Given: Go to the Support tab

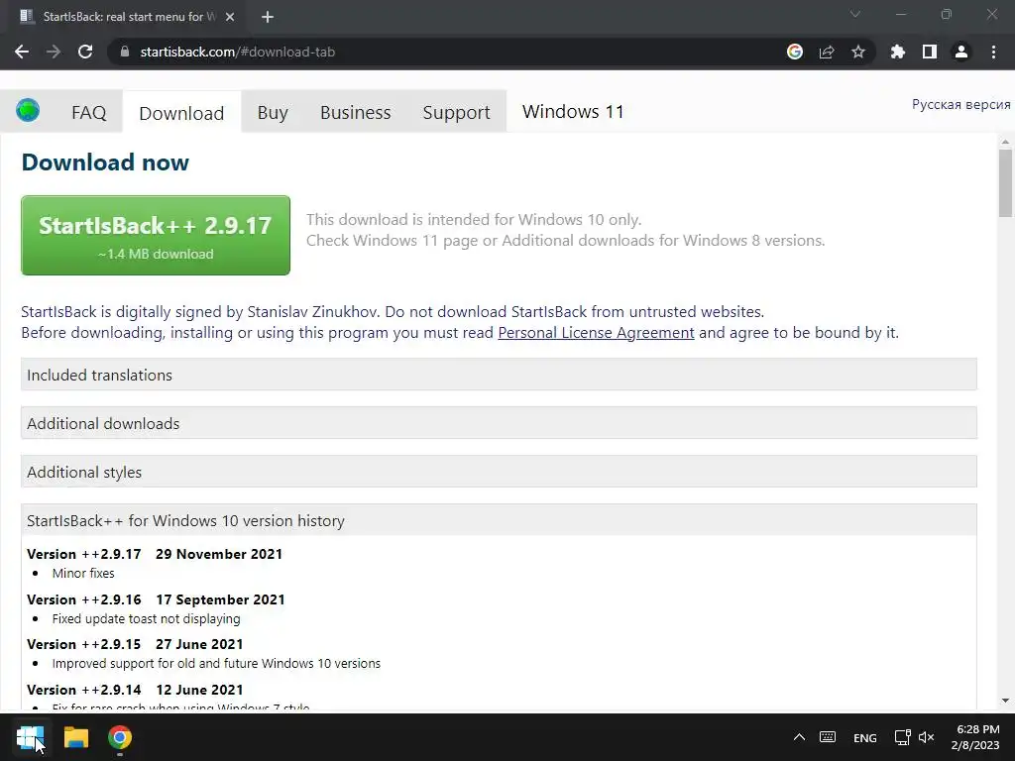Looking at the screenshot, I should 456,113.
